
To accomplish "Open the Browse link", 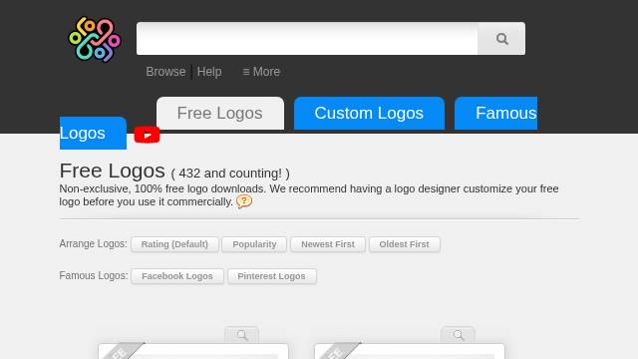I will 165,72.
